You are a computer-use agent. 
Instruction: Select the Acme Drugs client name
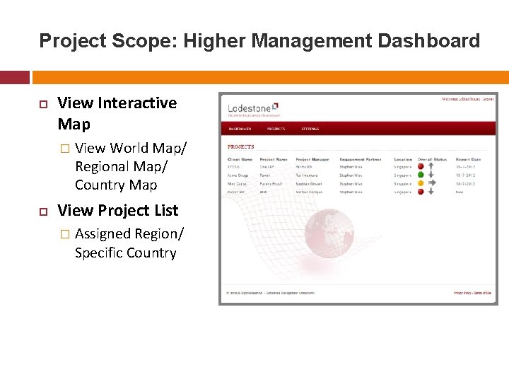point(238,175)
